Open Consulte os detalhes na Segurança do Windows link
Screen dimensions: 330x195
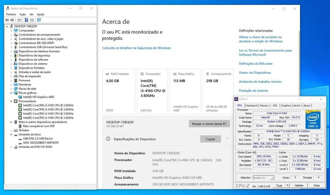pyautogui.click(x=136, y=48)
